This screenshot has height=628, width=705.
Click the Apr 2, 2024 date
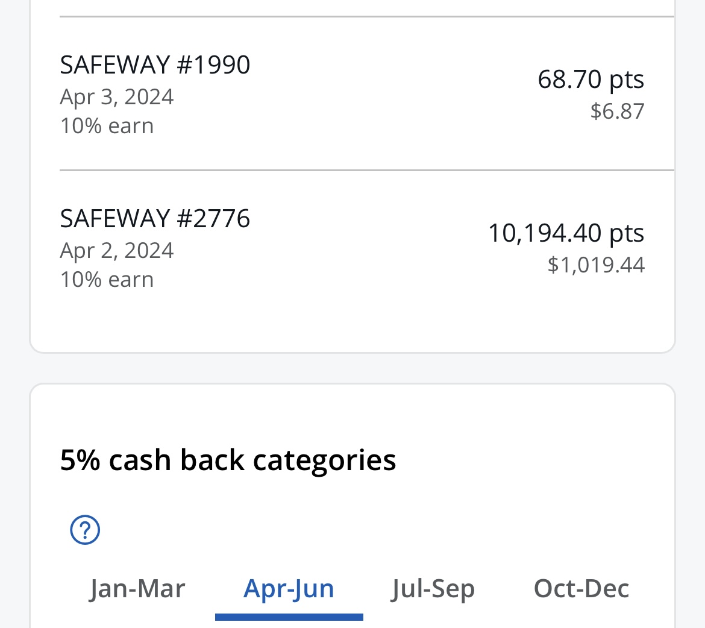(117, 250)
